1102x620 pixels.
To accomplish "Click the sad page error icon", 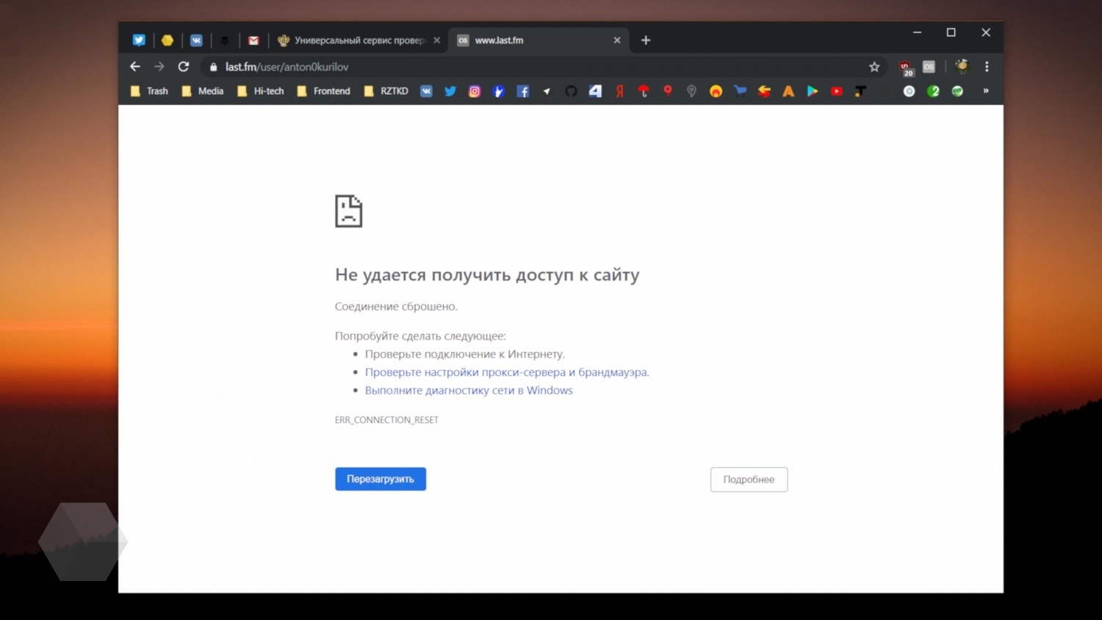I will tap(348, 211).
